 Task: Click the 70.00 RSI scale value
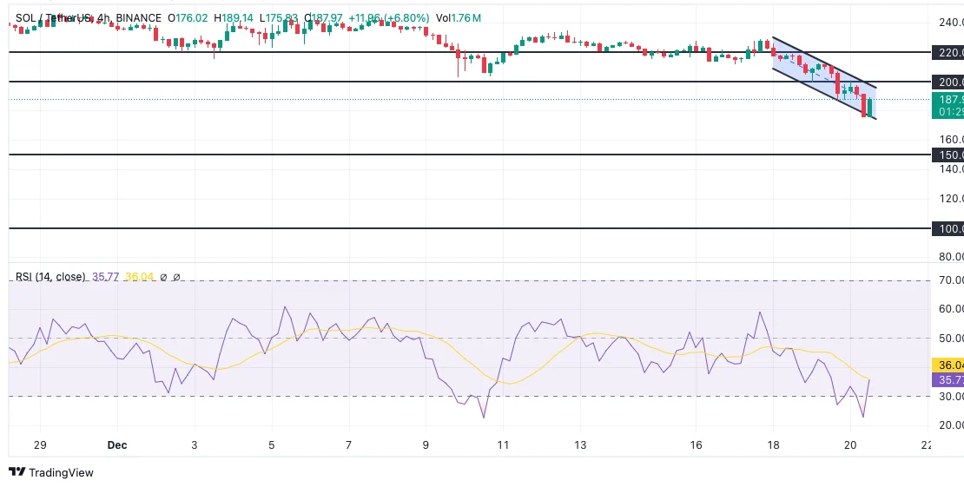(x=952, y=280)
